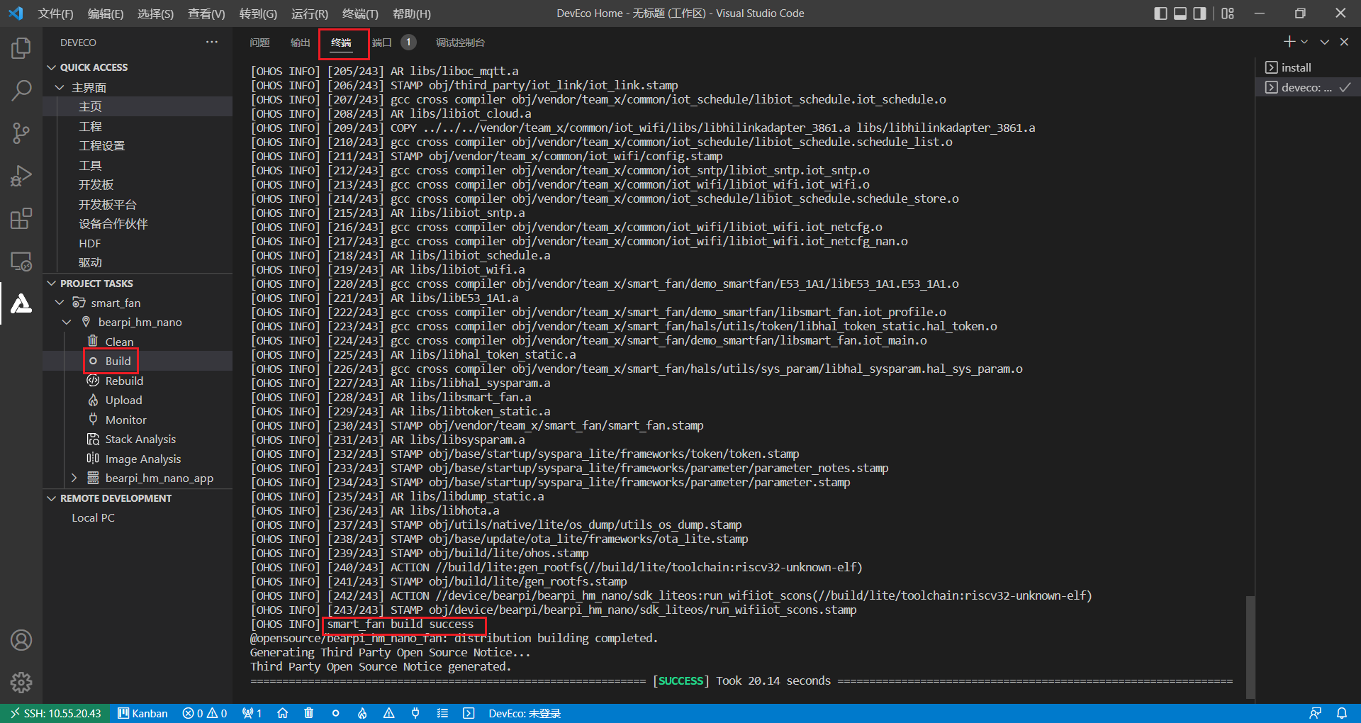
Task: Click DevEco not-logged-in status entry
Action: click(x=525, y=713)
